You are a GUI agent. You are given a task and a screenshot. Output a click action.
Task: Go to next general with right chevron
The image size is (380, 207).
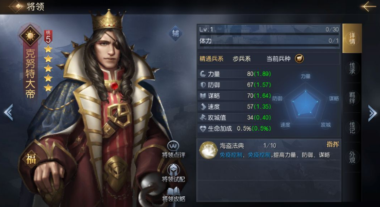[x=372, y=113]
